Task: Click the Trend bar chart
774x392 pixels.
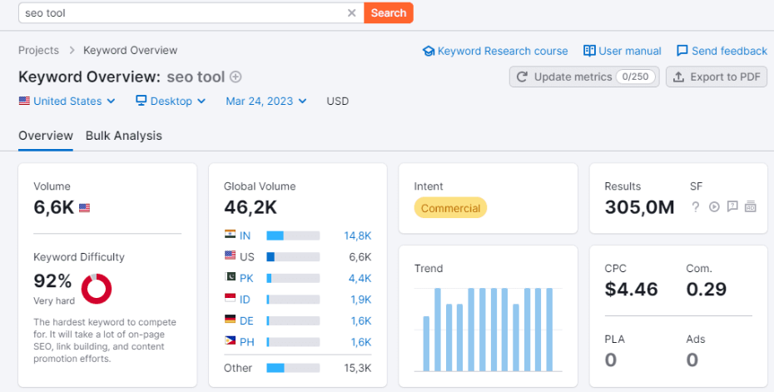Action: [x=489, y=330]
